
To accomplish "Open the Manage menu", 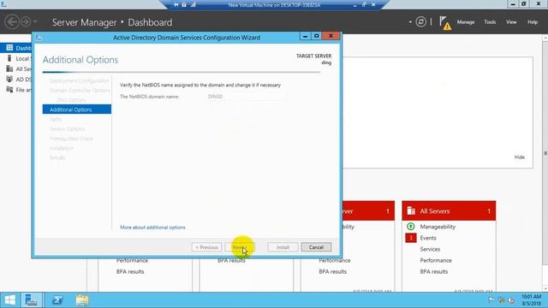I will (466, 22).
